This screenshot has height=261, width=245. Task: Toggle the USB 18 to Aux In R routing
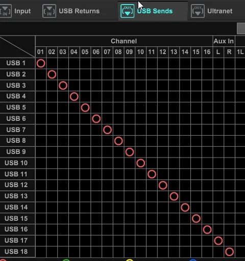point(229,252)
